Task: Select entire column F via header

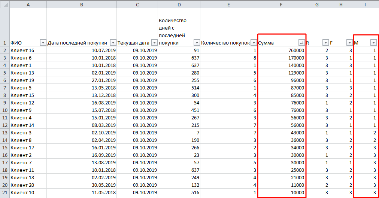Action: [281, 4]
